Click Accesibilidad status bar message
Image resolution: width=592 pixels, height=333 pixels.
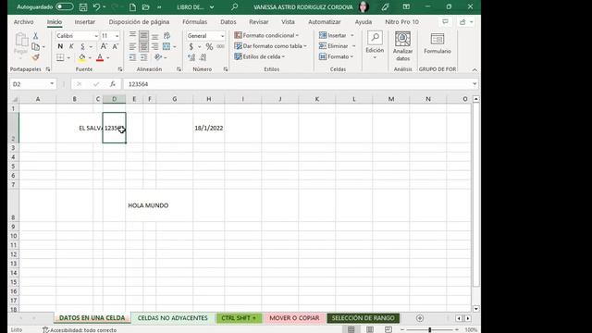point(80,330)
